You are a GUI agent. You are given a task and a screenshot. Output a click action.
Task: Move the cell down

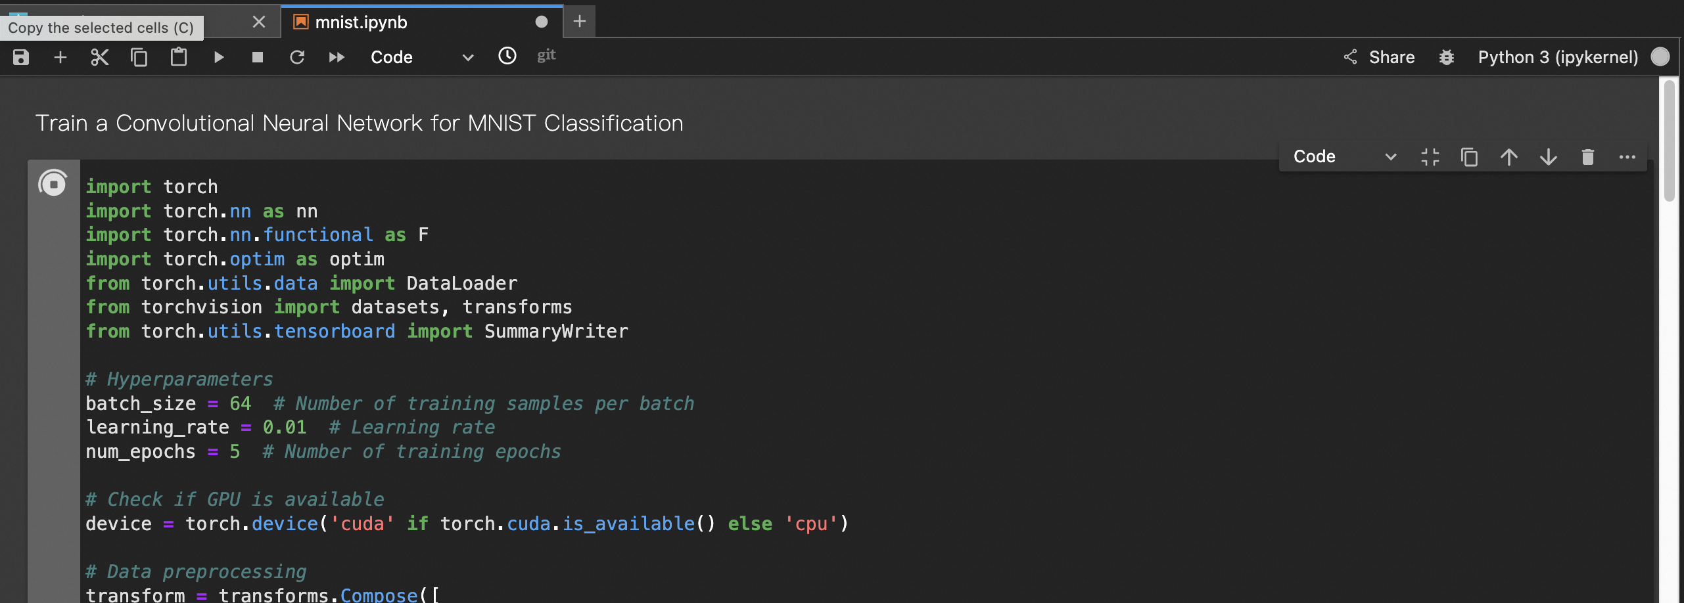(x=1549, y=157)
